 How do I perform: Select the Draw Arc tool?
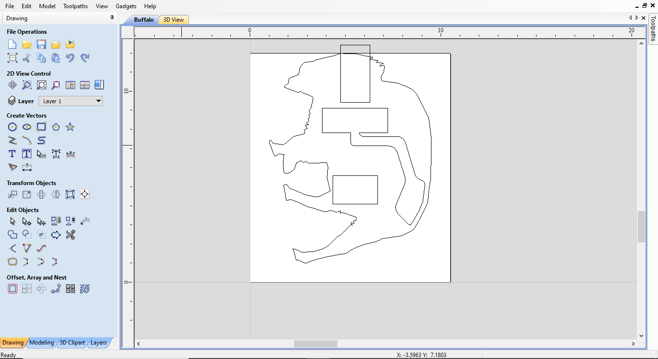27,140
